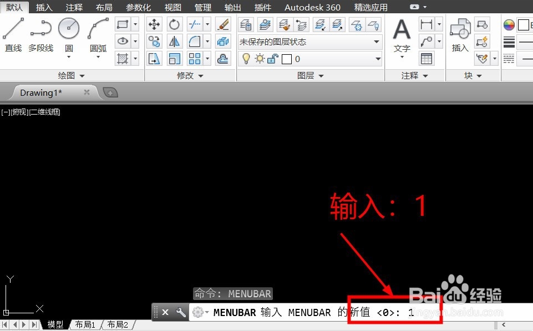Open the object color wheel icon
Viewport: 533px width, 331px height.
click(509, 25)
